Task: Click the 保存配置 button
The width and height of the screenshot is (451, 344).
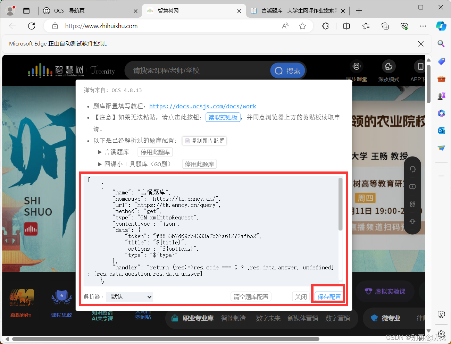Action: coord(329,297)
